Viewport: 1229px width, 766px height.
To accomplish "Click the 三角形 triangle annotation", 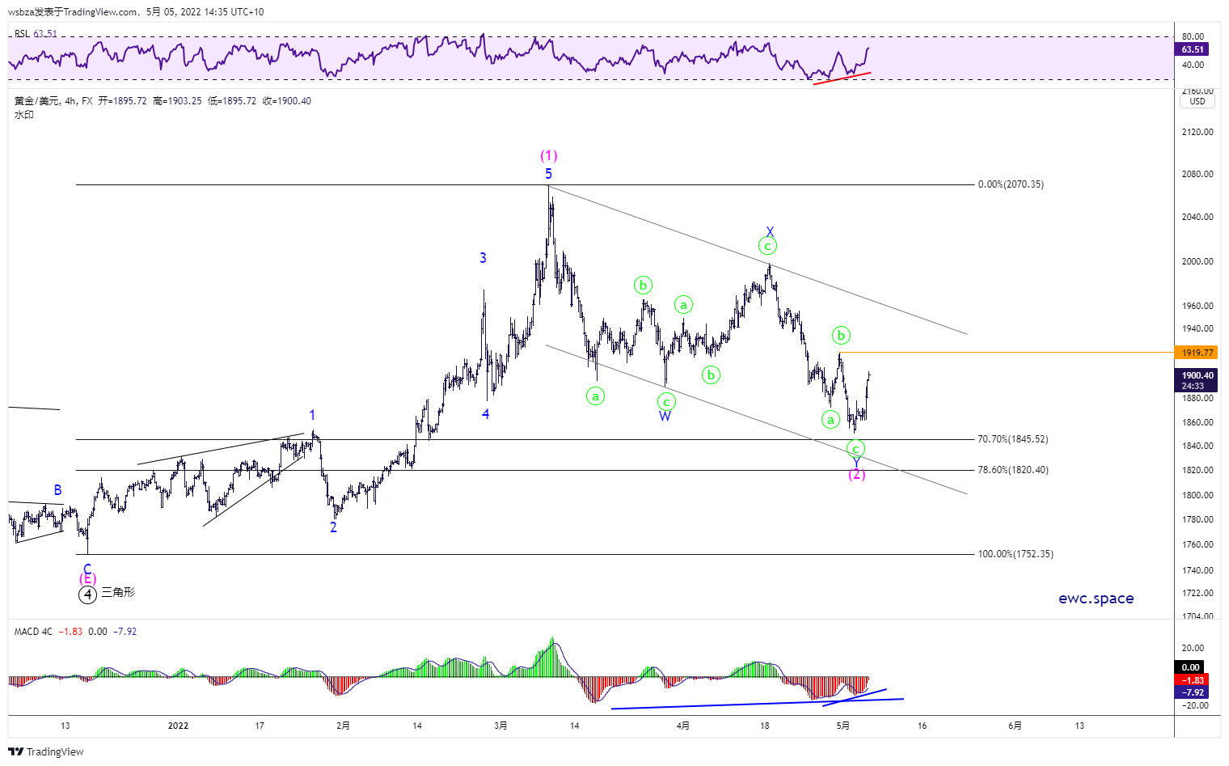I will (x=118, y=593).
